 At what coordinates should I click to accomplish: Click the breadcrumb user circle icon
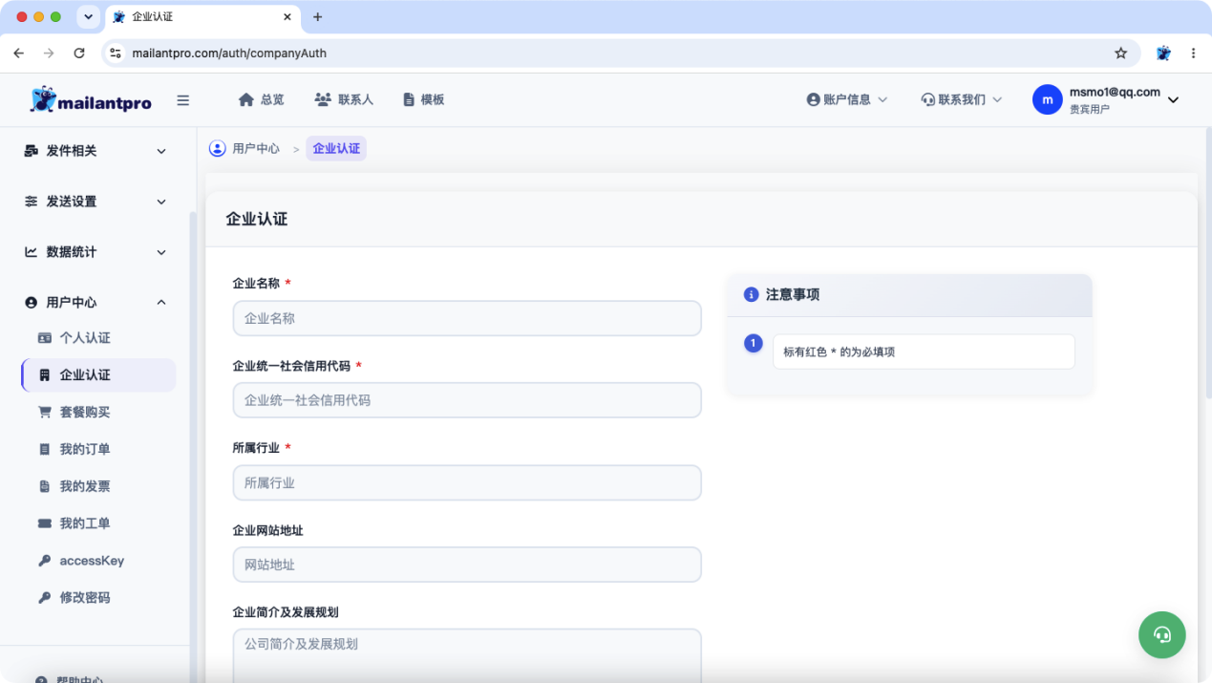pyautogui.click(x=218, y=148)
